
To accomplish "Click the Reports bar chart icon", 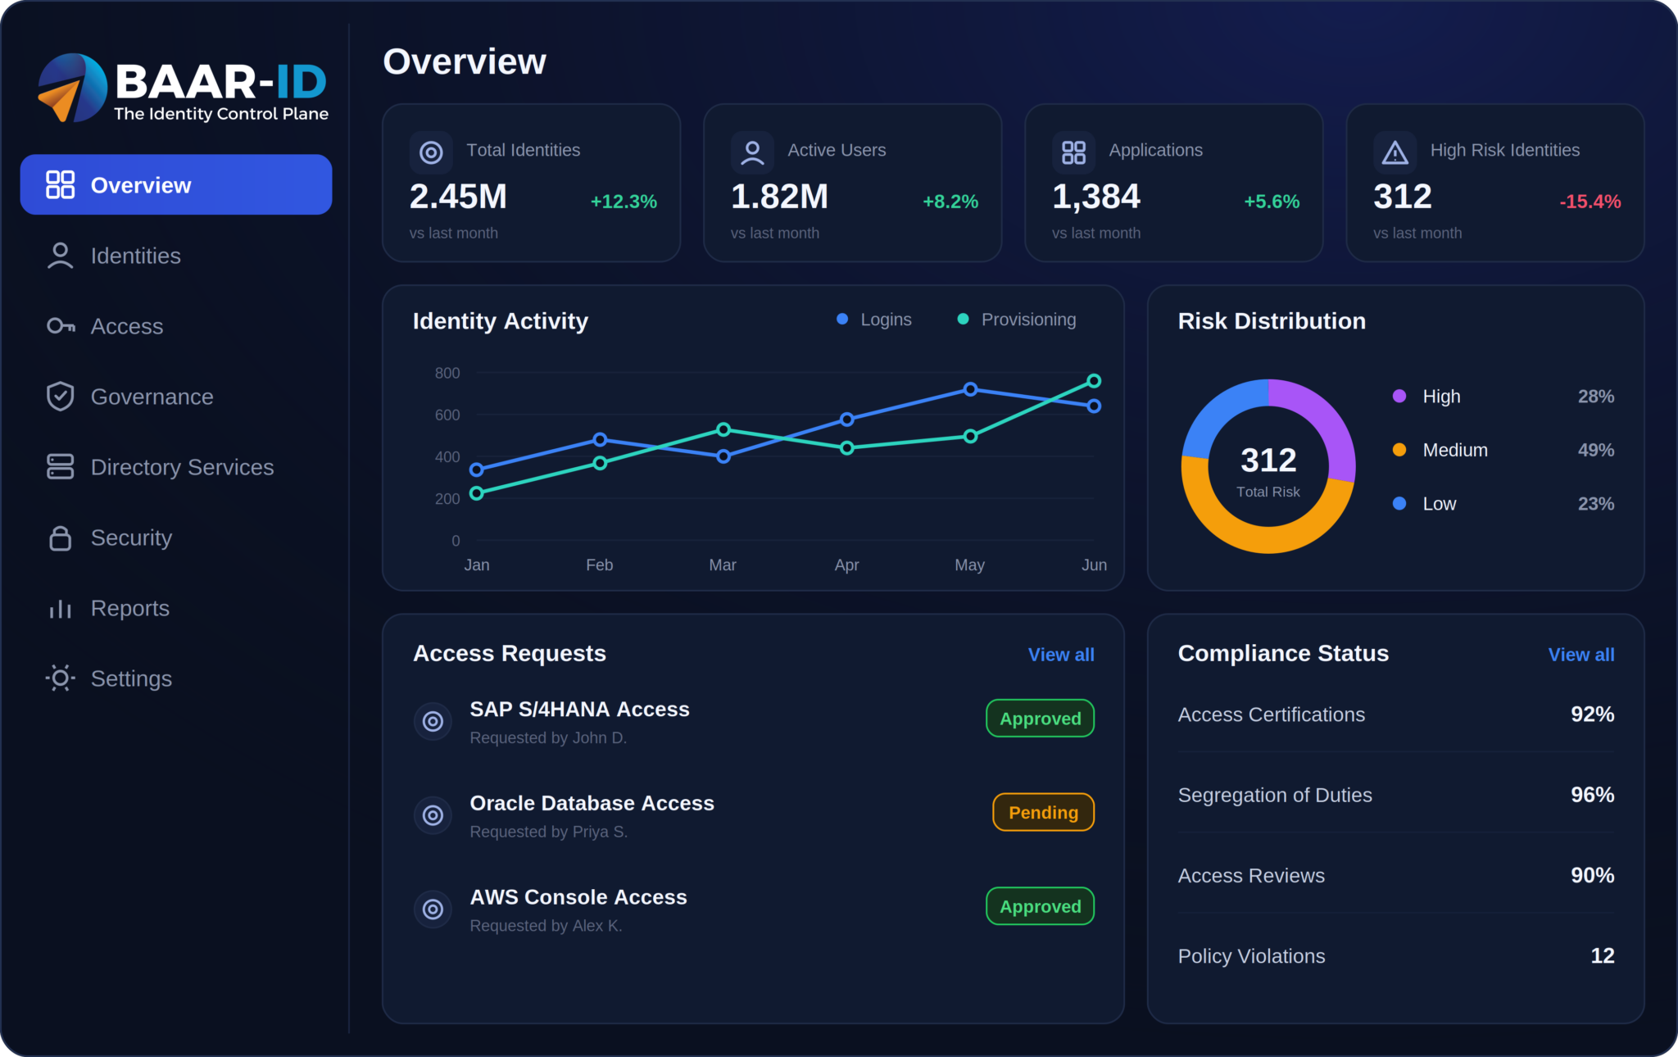I will click(60, 608).
